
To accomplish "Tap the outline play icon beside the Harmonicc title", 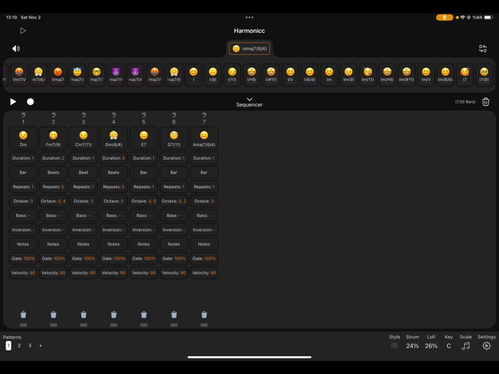I will click(x=23, y=31).
